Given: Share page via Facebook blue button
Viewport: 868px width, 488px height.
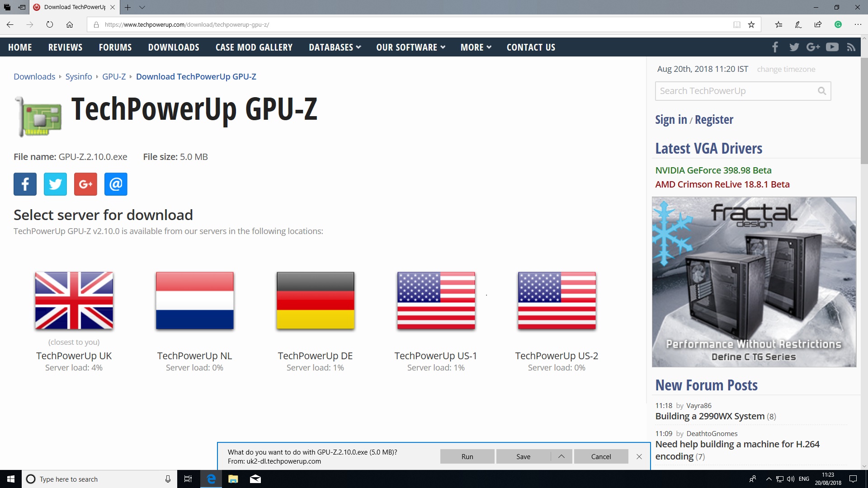Looking at the screenshot, I should coord(25,184).
